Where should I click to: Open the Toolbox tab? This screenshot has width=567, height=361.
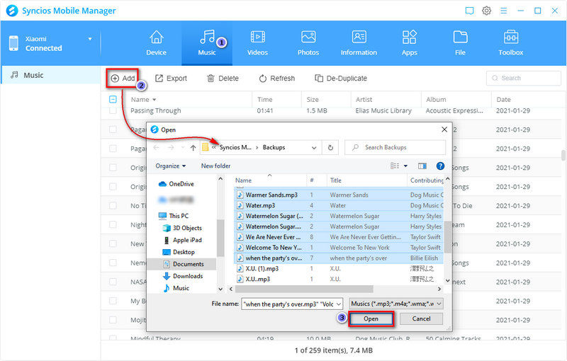[510, 43]
